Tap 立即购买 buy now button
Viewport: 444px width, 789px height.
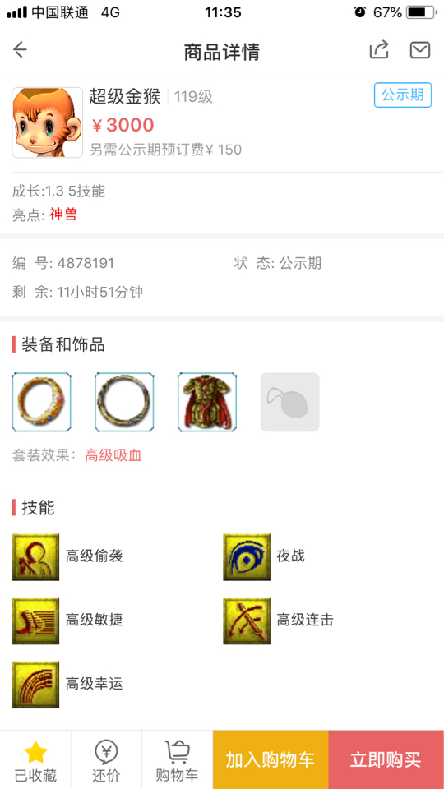coord(386,759)
